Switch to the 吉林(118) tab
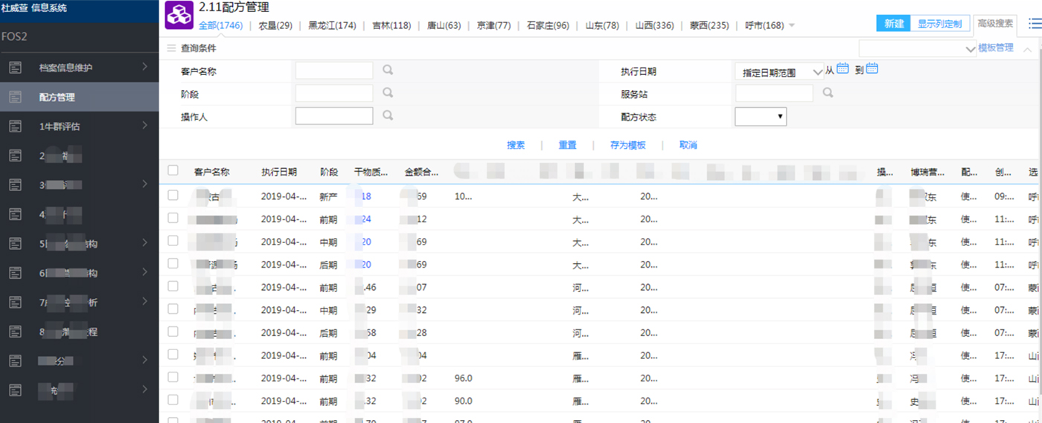The width and height of the screenshot is (1042, 423). coord(391,25)
